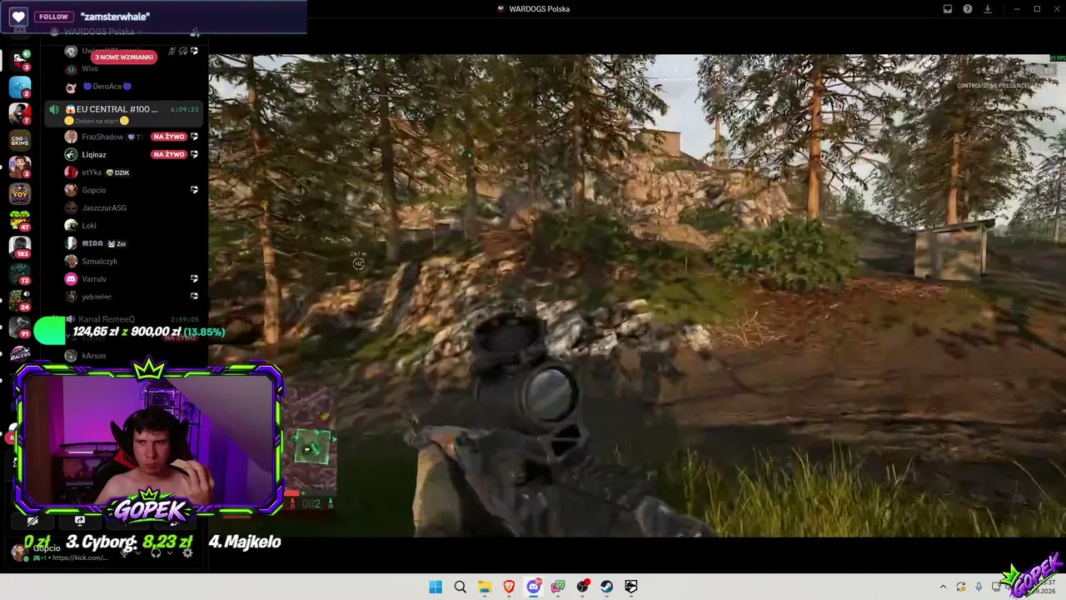Click FrazShadow's NA ŻYWO live badge
Viewport: 1066px width, 600px height.
(x=168, y=137)
